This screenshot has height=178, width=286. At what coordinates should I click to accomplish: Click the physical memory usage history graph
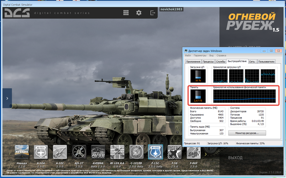tap(245, 96)
